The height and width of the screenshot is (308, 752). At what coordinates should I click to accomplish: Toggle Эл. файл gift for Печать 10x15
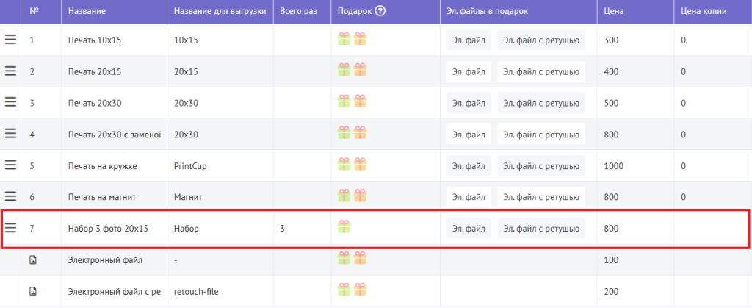point(469,40)
